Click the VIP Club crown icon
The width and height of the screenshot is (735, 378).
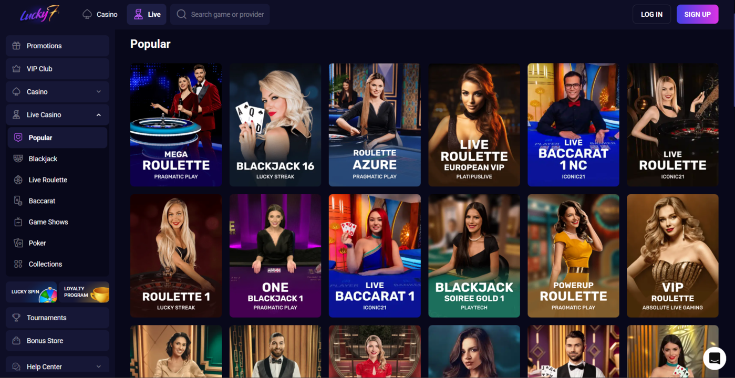[16, 69]
